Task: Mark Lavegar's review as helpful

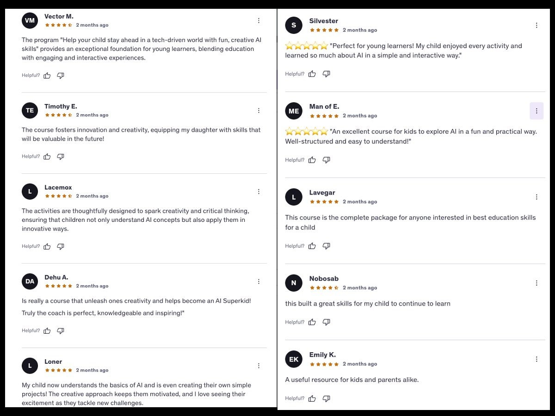Action: click(x=312, y=246)
